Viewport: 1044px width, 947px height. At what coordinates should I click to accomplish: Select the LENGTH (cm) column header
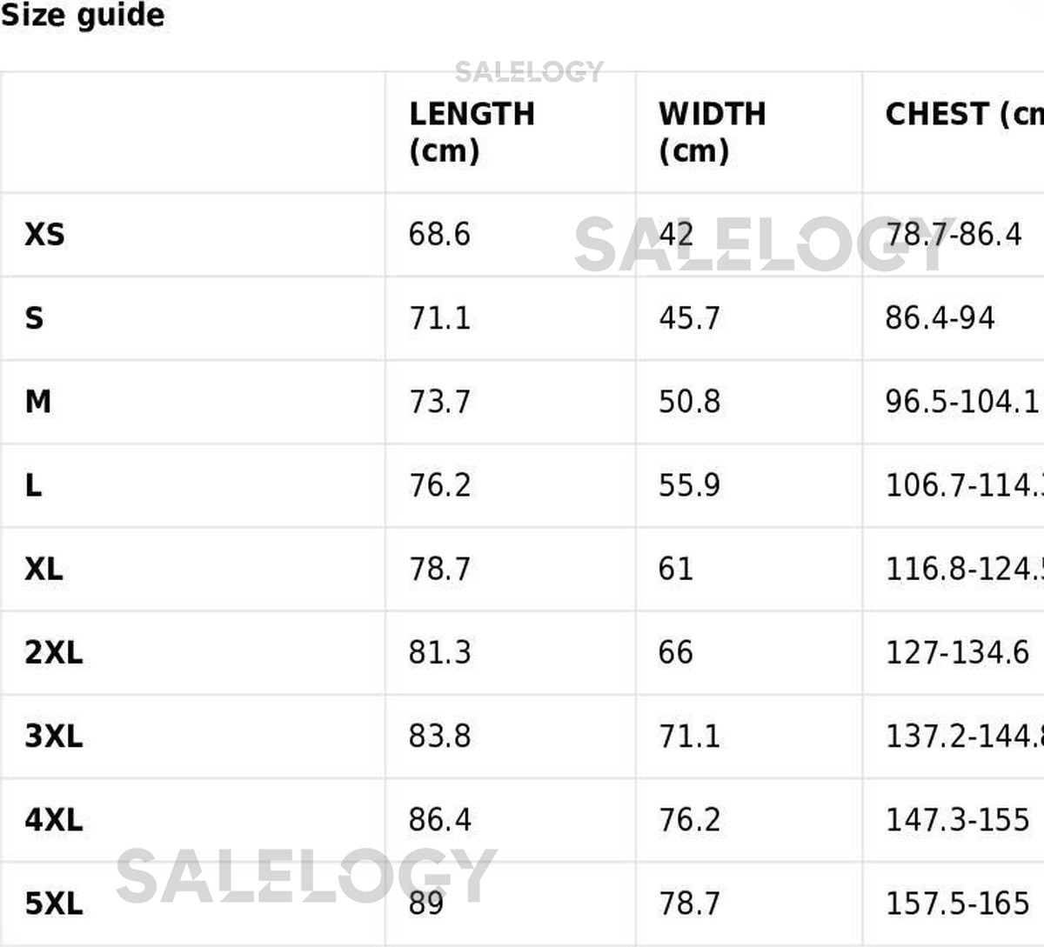click(x=472, y=131)
